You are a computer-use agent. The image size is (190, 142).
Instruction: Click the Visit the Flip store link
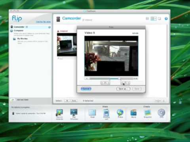pos(43,22)
